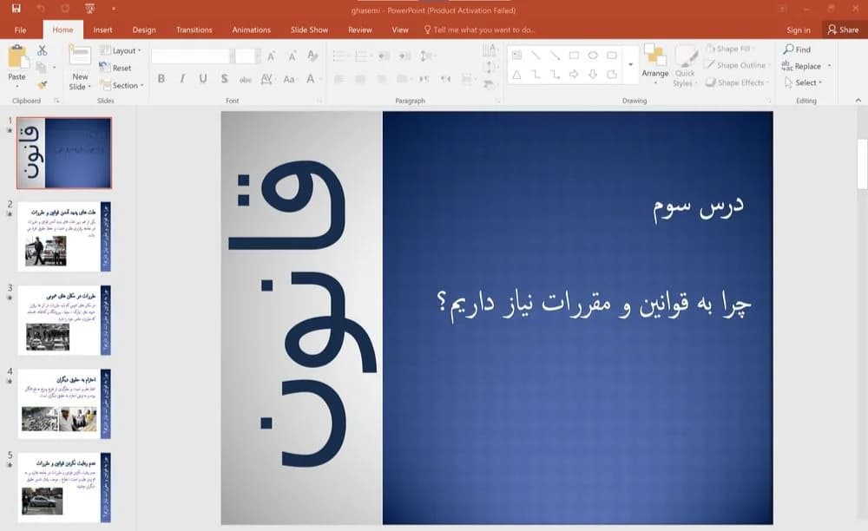Toggle Justify paragraph button
The height and width of the screenshot is (531, 868).
(x=403, y=79)
